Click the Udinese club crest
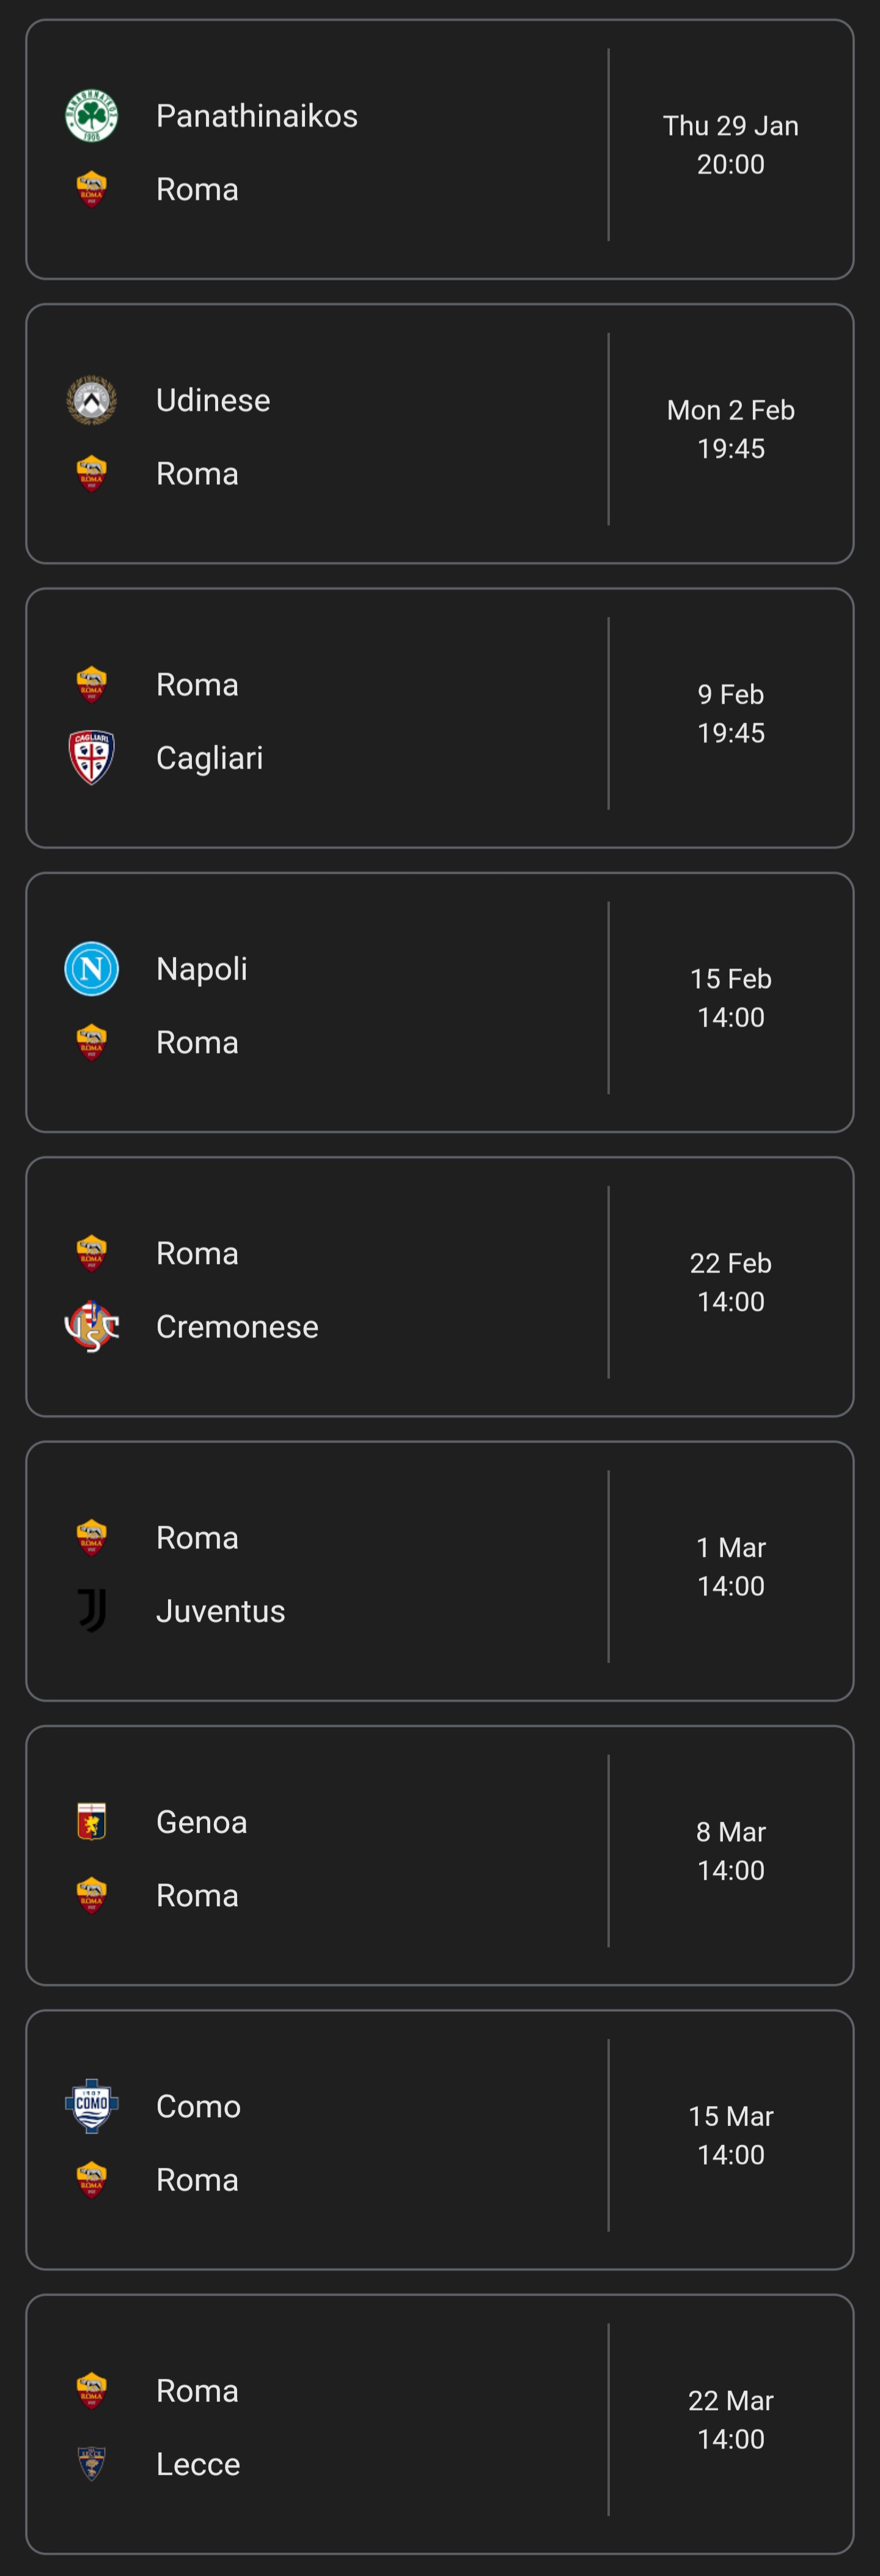This screenshot has width=880, height=2576. click(x=91, y=400)
